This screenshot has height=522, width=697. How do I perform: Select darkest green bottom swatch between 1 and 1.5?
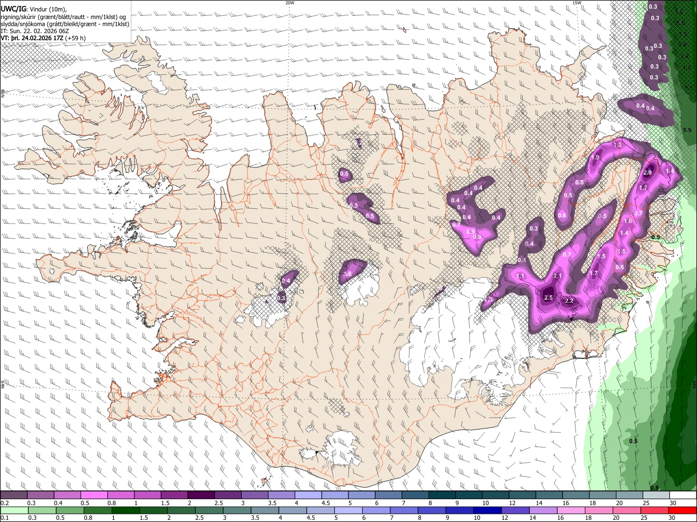(x=125, y=511)
